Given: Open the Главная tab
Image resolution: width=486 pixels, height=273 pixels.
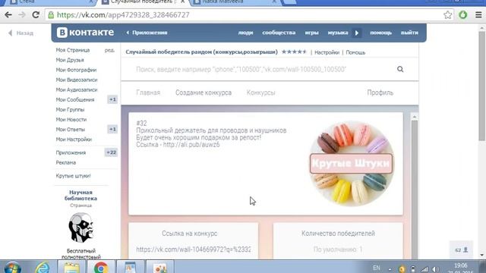Looking at the screenshot, I should coord(148,93).
